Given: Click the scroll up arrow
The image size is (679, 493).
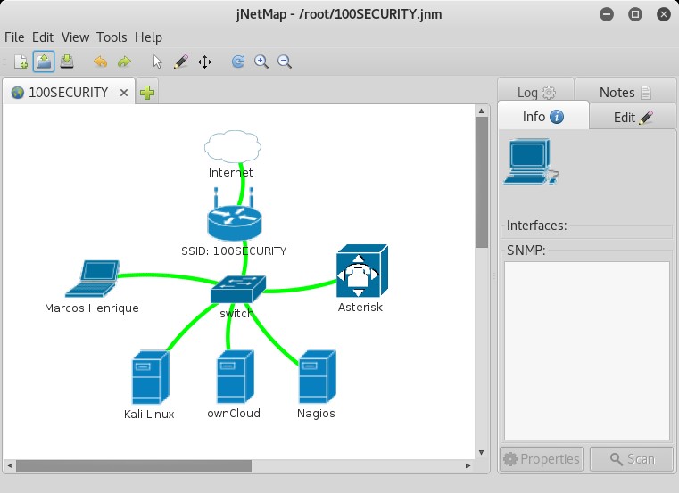Looking at the screenshot, I should (482, 111).
